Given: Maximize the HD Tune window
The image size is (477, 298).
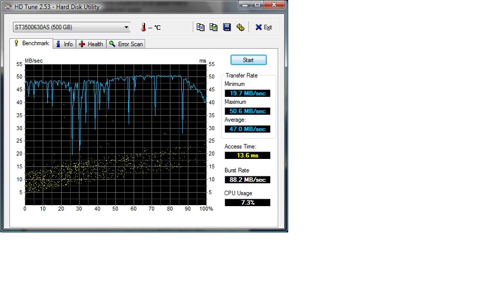Looking at the screenshot, I should point(257,4).
